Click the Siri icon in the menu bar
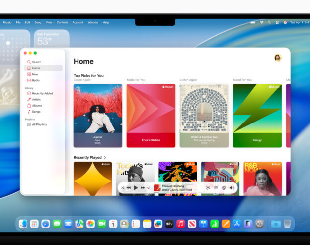 point(285,22)
